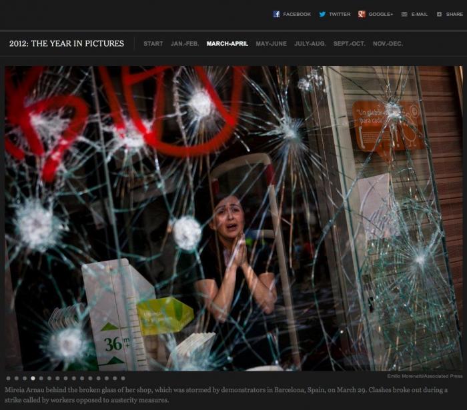This screenshot has width=467, height=410.
Task: Select the first slide pagination dot
Action: (8, 378)
